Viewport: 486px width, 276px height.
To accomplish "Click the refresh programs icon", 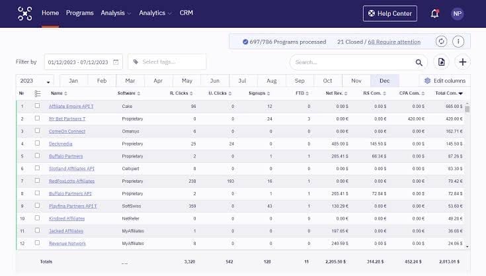I will [441, 42].
